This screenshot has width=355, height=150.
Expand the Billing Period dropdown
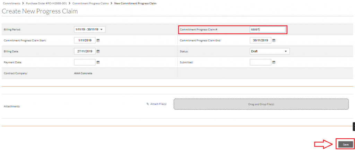click(x=90, y=30)
